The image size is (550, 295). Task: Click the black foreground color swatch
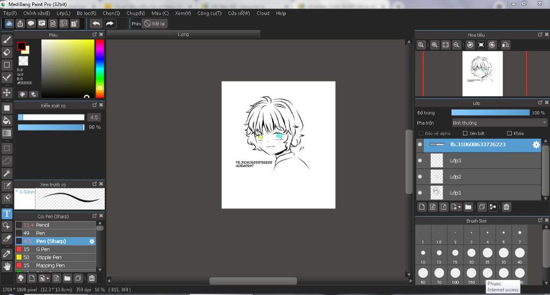21,46
